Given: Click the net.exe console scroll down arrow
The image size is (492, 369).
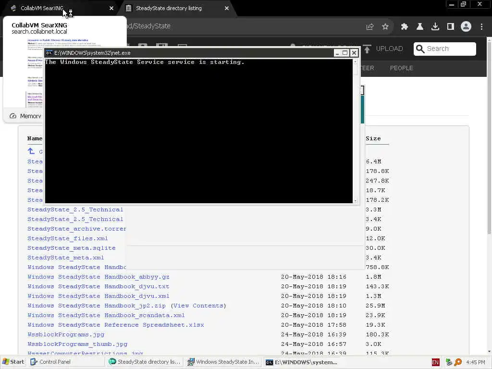Looking at the screenshot, I should tap(355, 200).
